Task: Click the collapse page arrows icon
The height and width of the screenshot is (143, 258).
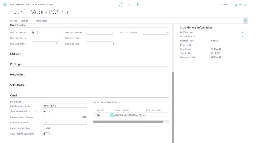Action: coord(245,5)
